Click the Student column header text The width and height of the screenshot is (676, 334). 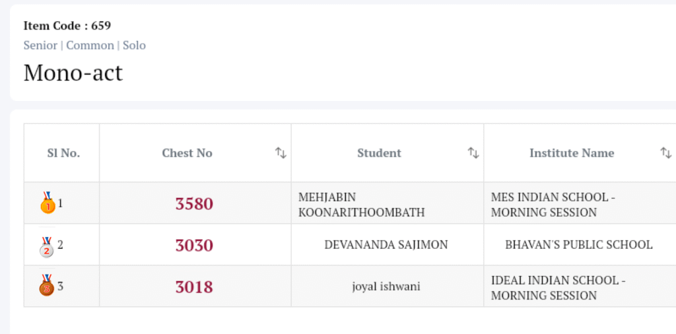click(x=379, y=153)
